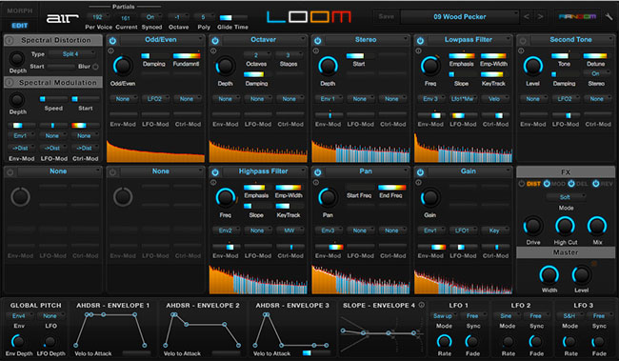Open the LFO 1 Saw up mode dropdown

pyautogui.click(x=444, y=316)
